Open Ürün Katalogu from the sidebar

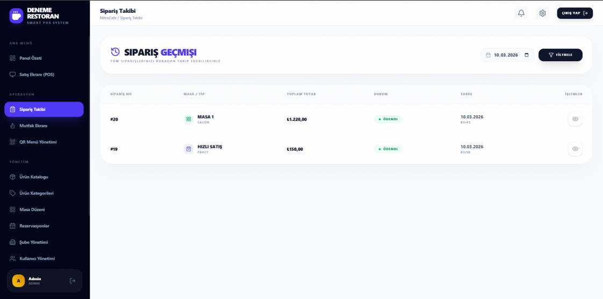point(34,177)
